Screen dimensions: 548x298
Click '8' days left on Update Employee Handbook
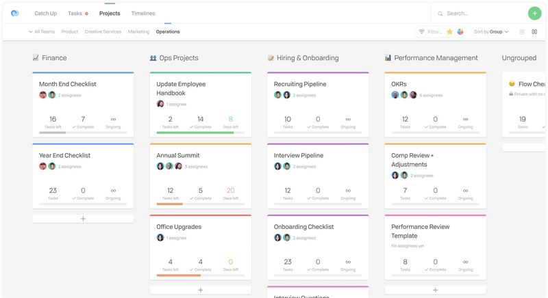click(231, 119)
